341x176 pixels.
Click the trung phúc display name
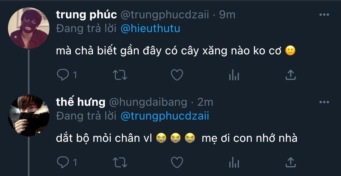click(86, 15)
